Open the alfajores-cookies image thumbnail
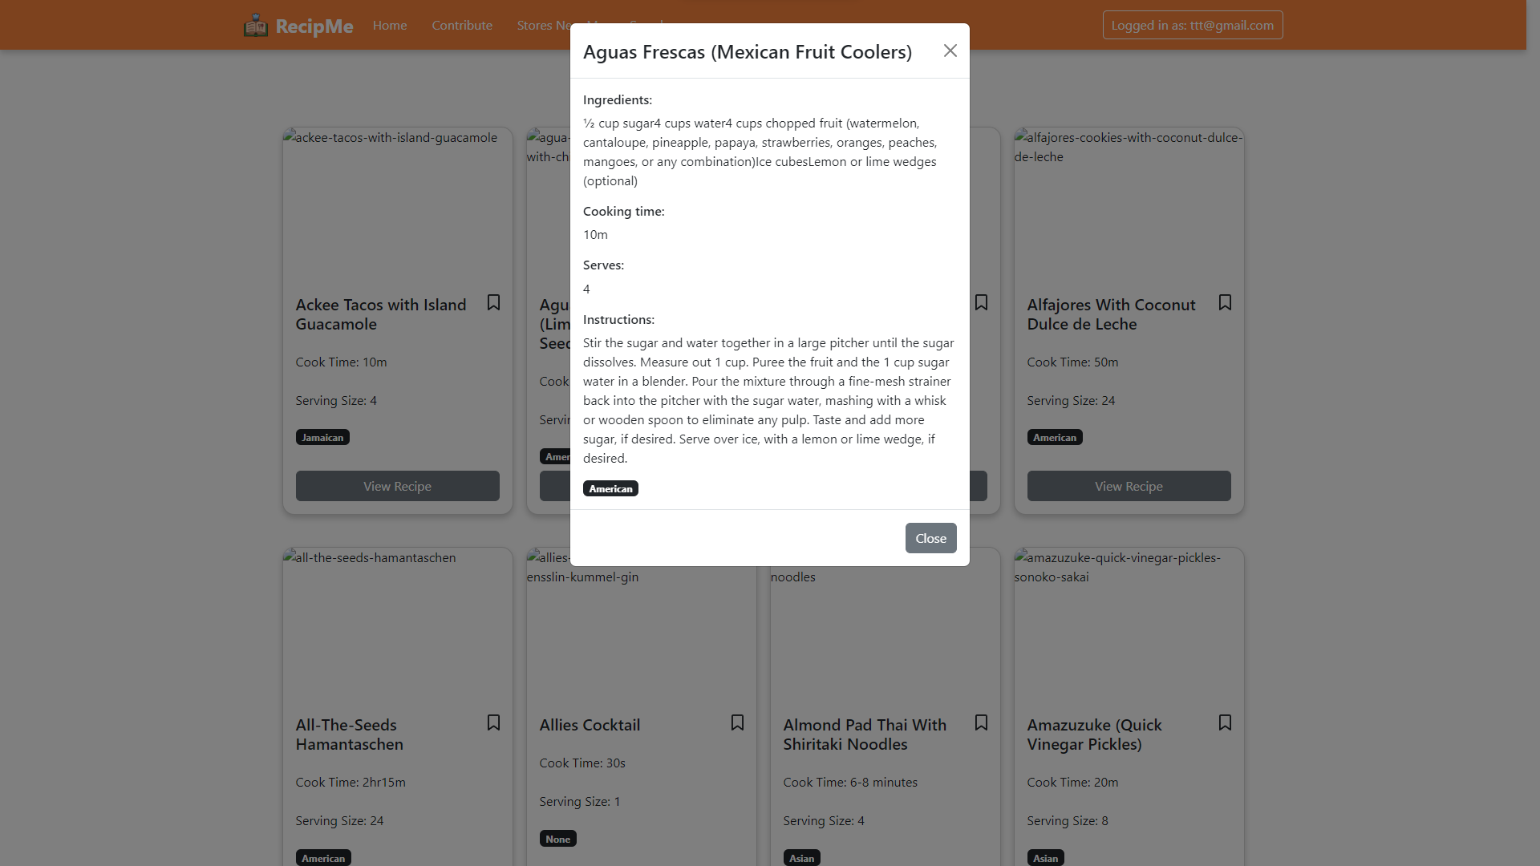The image size is (1540, 866). coord(1129,204)
